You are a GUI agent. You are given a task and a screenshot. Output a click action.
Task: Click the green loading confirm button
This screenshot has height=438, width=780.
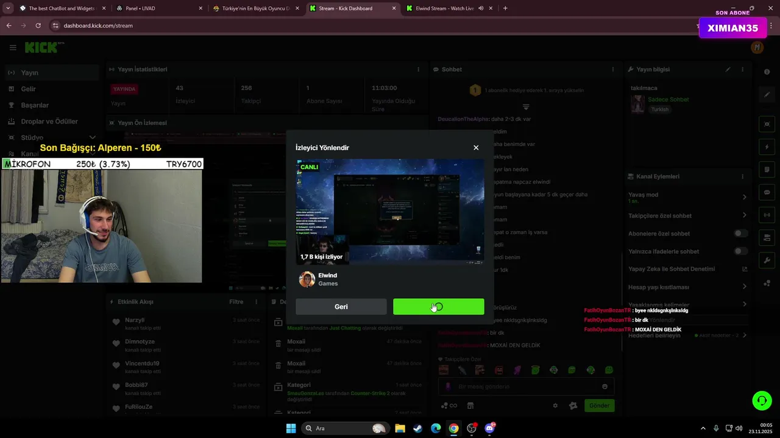tap(439, 307)
